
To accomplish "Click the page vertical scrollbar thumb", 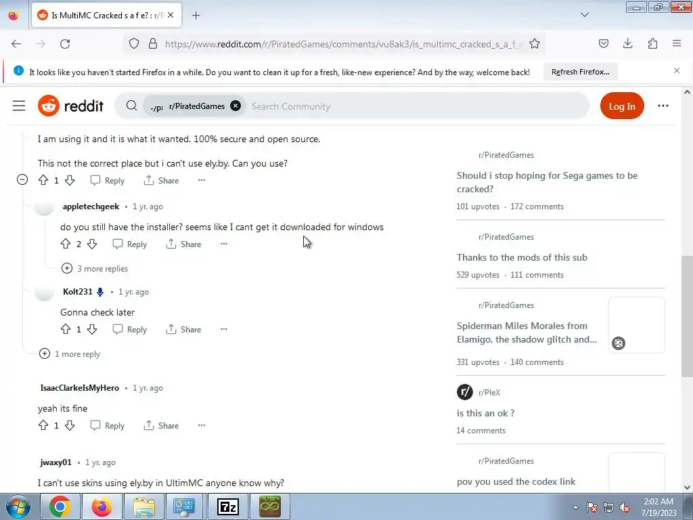I will 687,316.
